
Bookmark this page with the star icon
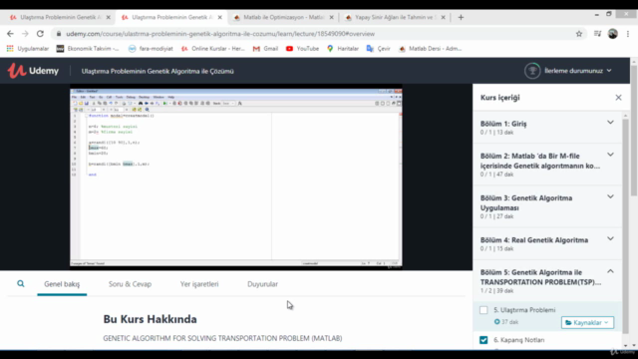click(579, 34)
